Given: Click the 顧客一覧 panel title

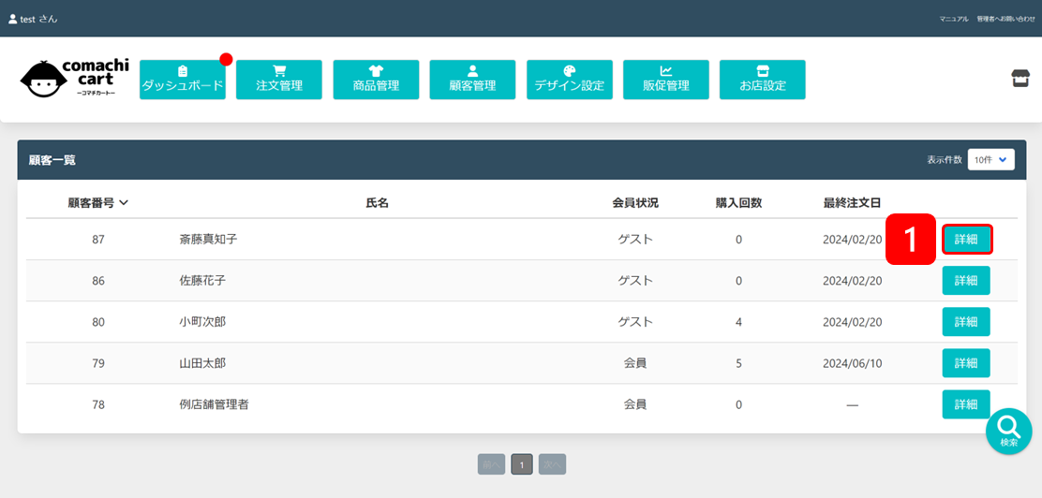Looking at the screenshot, I should tap(52, 159).
